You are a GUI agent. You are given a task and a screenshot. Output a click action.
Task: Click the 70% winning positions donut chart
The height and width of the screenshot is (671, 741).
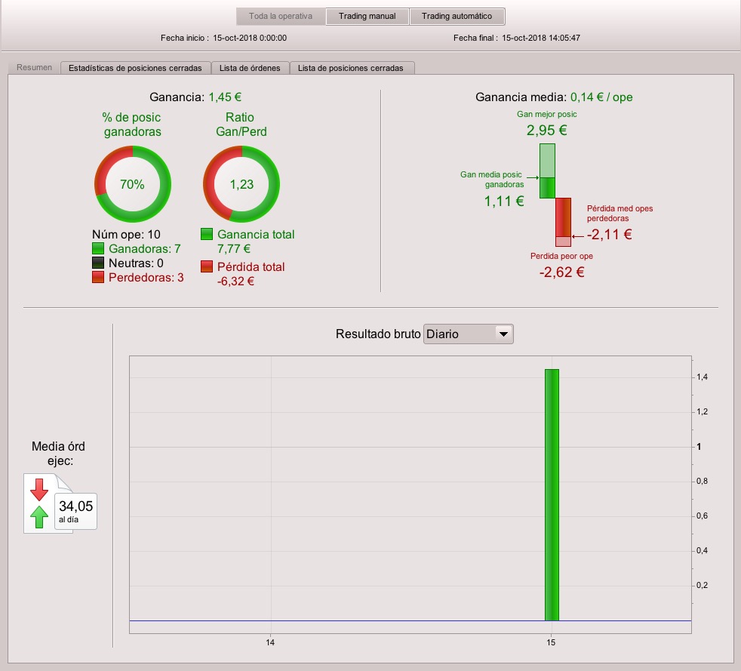pyautogui.click(x=133, y=184)
